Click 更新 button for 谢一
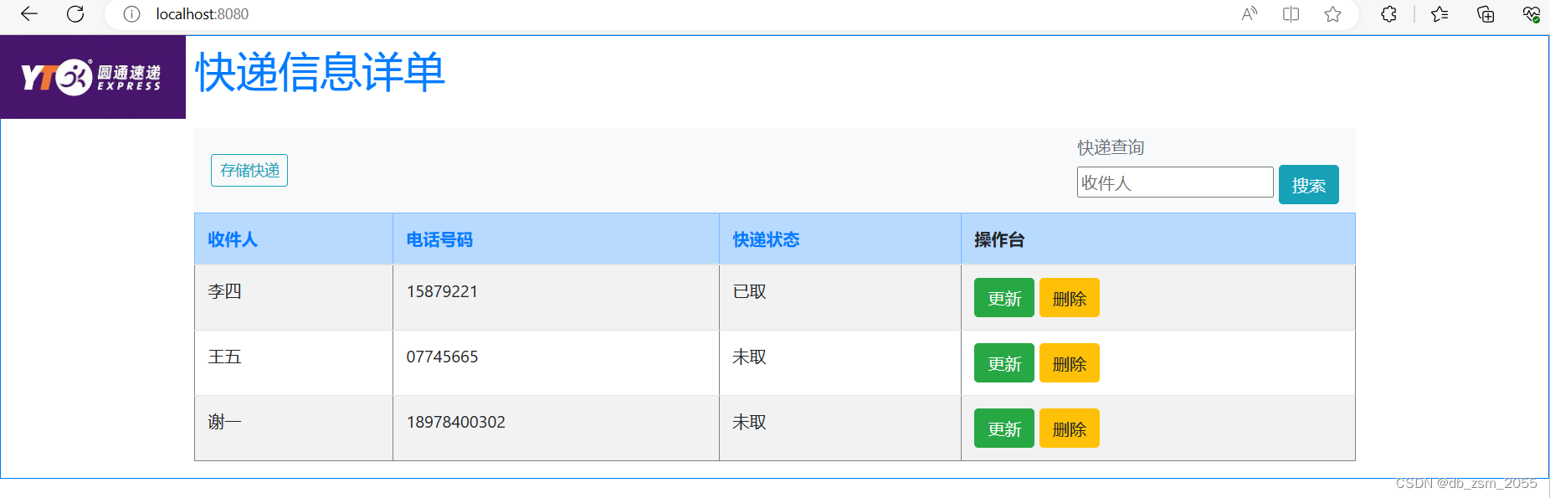This screenshot has height=498, width=1550. (1004, 429)
